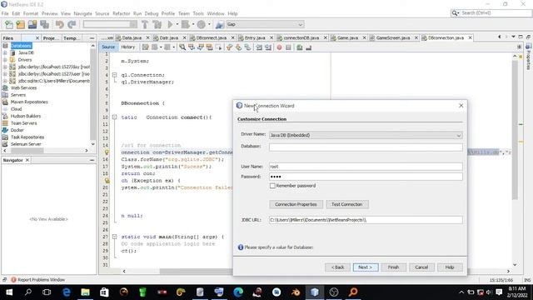Open the Driver Name dropdown
The height and width of the screenshot is (300, 533).
point(459,135)
